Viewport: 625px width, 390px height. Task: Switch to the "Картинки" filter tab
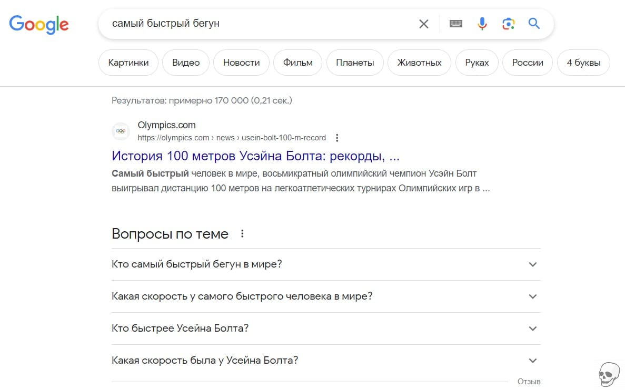tap(128, 63)
